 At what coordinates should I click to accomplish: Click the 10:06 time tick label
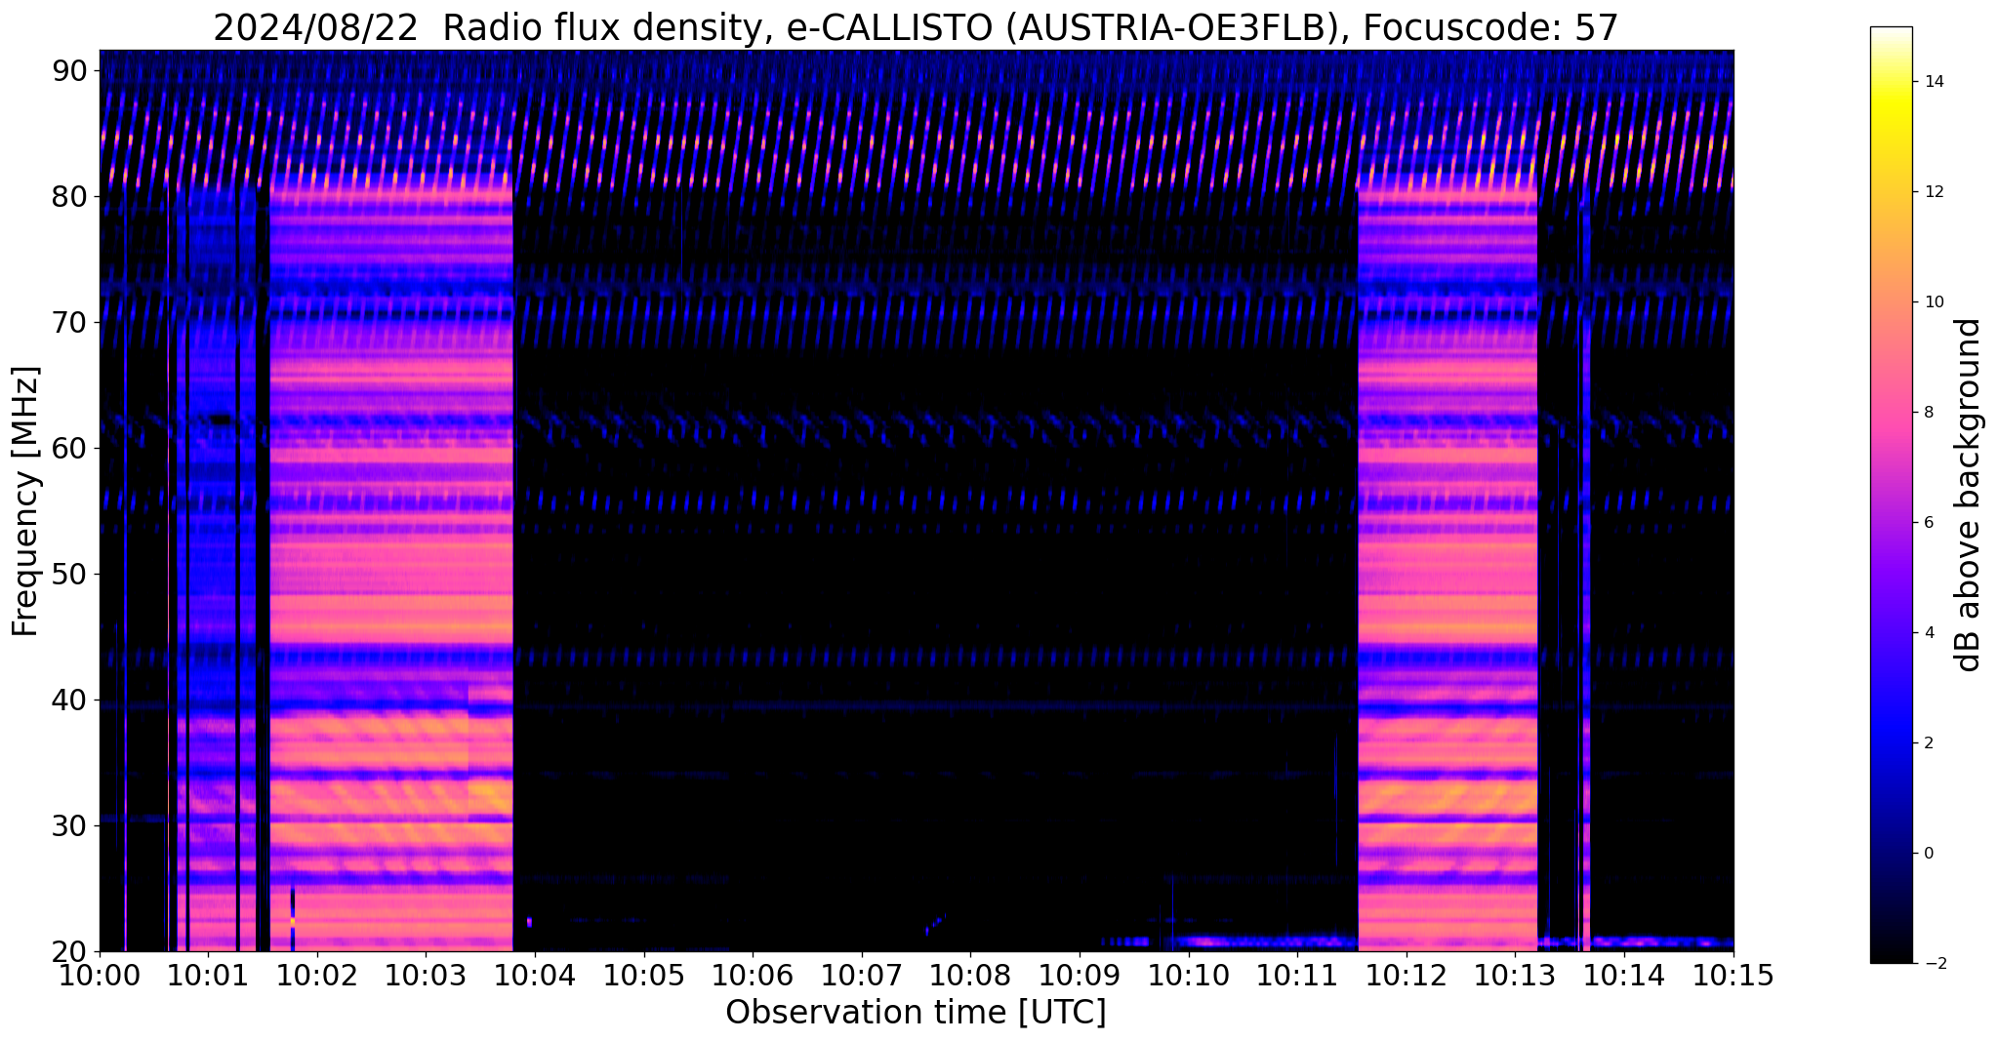(753, 975)
